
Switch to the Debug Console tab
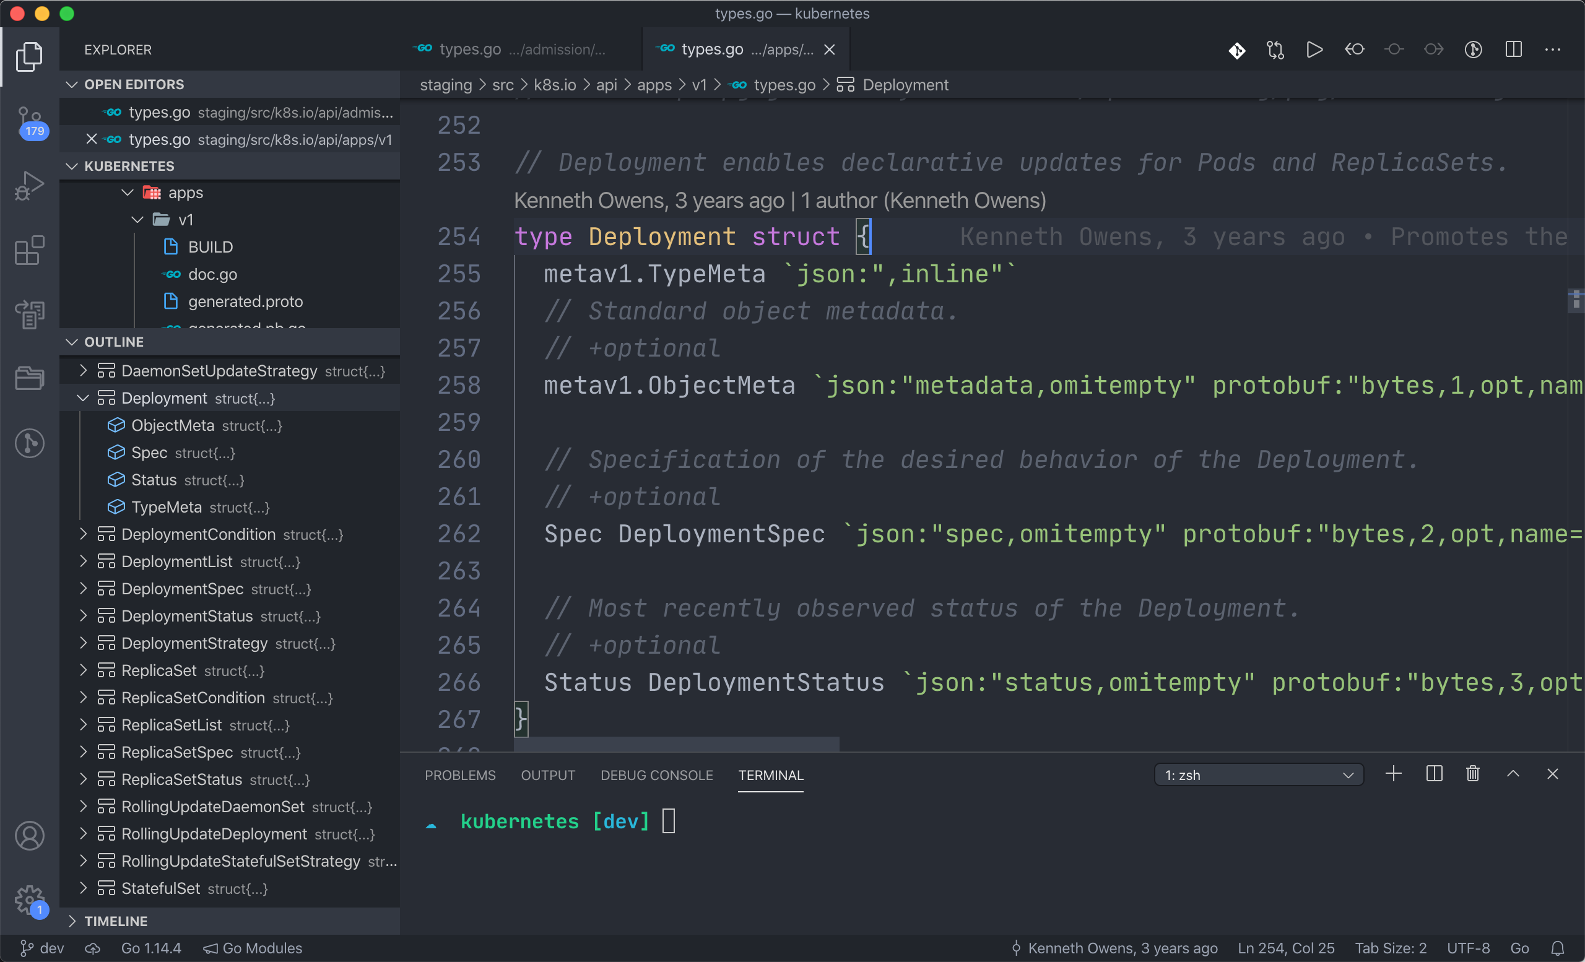click(x=657, y=774)
